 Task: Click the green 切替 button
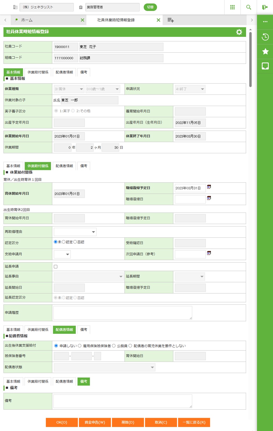(x=150, y=7)
